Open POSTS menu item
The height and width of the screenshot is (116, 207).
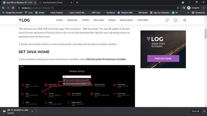click(x=85, y=20)
